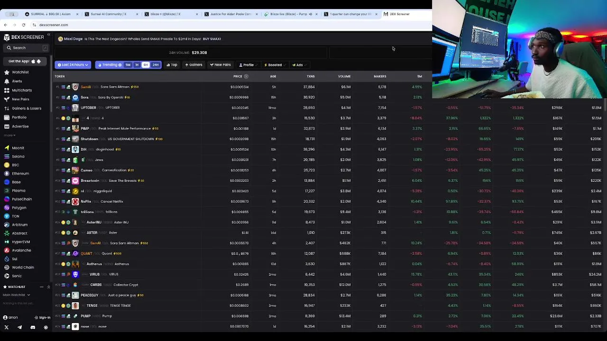The width and height of the screenshot is (607, 341).
Task: Open the settings gear in sidebar footer
Action: pos(46,327)
